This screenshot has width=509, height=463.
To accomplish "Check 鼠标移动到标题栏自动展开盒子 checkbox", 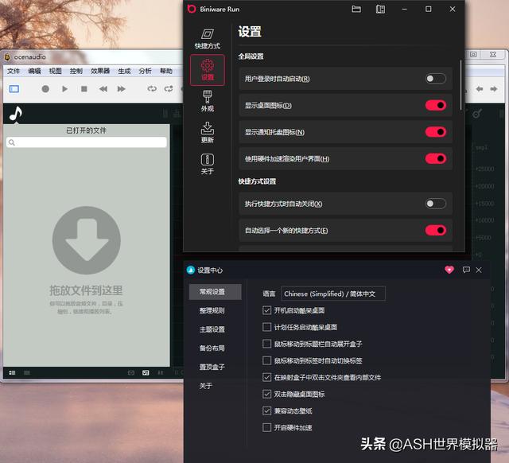I will tap(266, 344).
